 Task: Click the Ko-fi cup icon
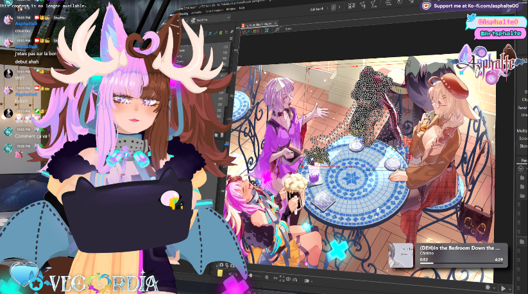(x=426, y=6)
